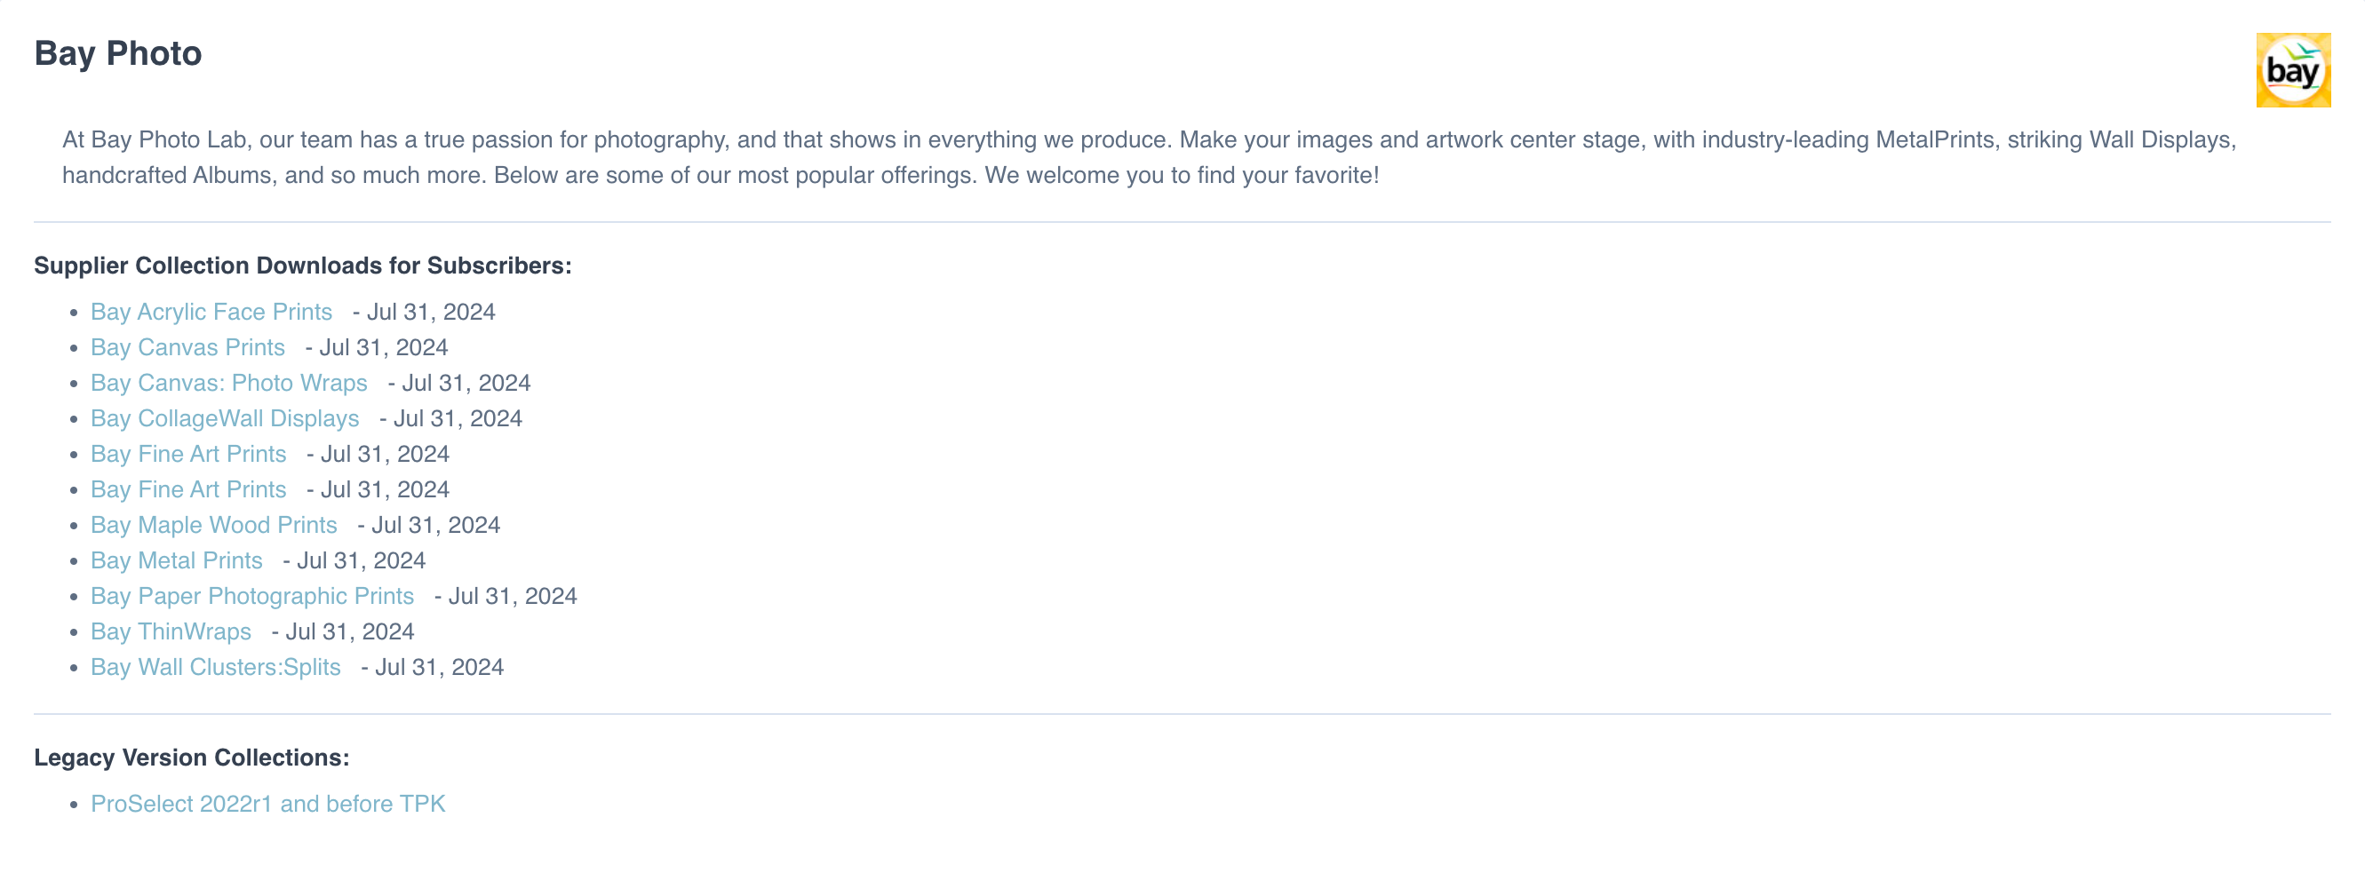Click the date next to Bay ThinWraps
This screenshot has width=2365, height=881.
point(349,632)
